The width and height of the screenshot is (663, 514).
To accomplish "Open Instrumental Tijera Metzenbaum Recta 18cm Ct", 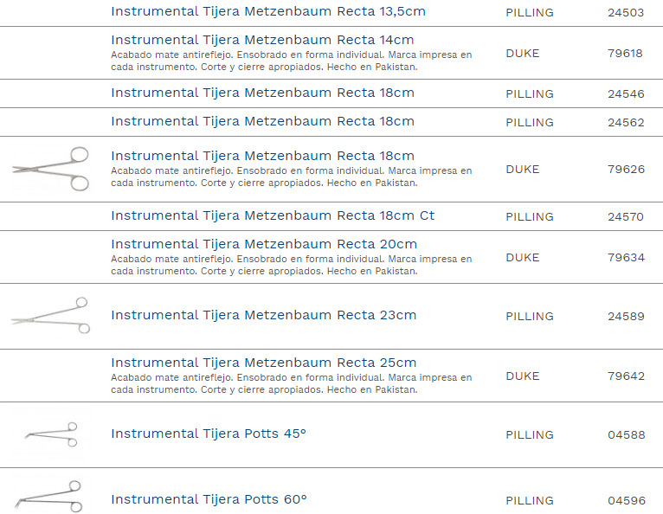I will (x=273, y=215).
